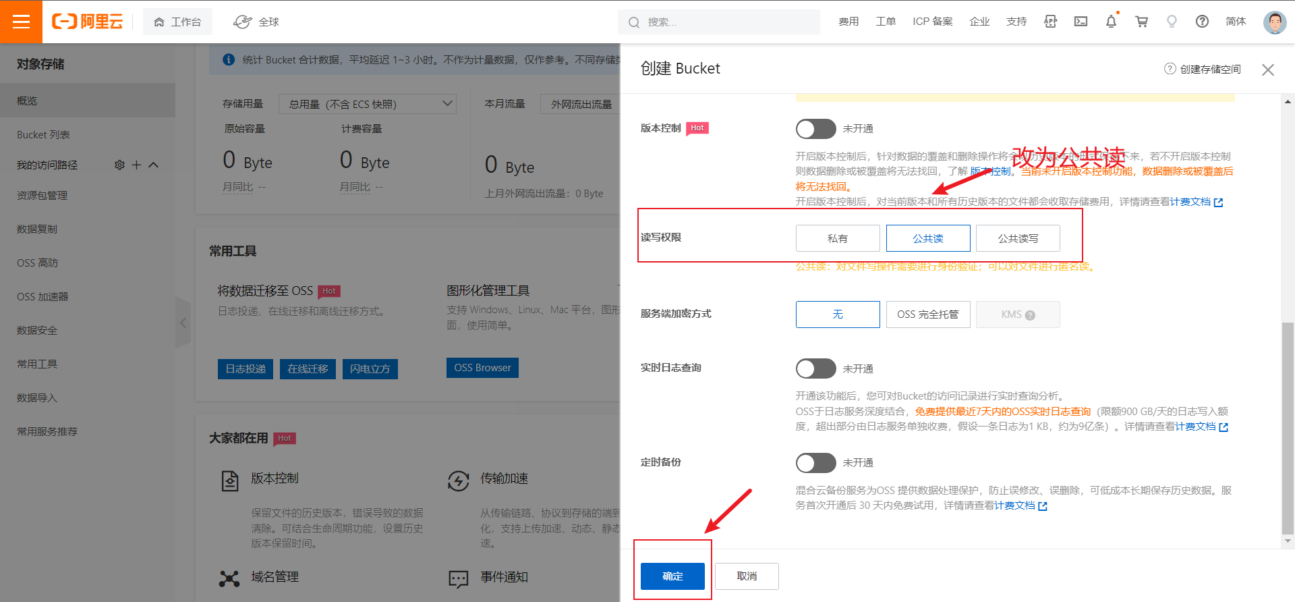Click the Alibaba Cloud logo
This screenshot has width=1295, height=602.
tap(88, 22)
